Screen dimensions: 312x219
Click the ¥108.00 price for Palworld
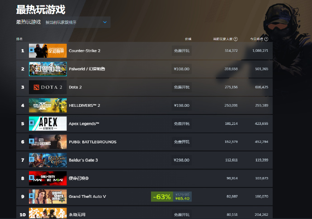coord(182,69)
